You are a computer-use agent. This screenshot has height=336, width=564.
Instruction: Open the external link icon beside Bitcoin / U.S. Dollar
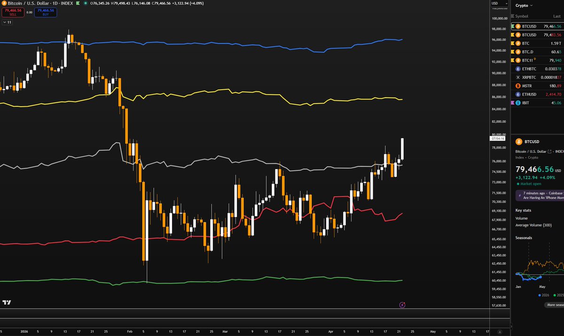pos(549,151)
